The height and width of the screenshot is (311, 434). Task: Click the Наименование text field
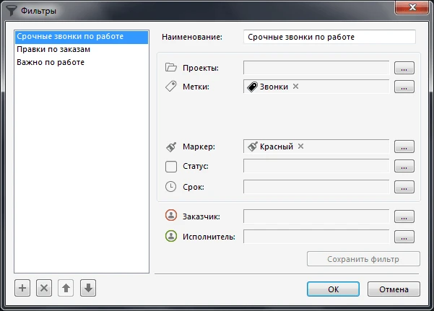click(329, 36)
